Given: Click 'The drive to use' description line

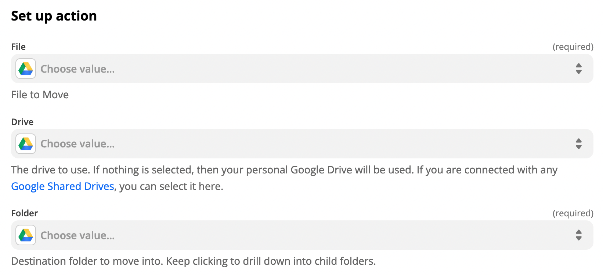Looking at the screenshot, I should (x=284, y=170).
